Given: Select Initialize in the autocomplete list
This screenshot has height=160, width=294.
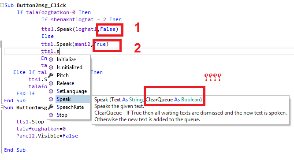Looking at the screenshot, I should [66, 60].
